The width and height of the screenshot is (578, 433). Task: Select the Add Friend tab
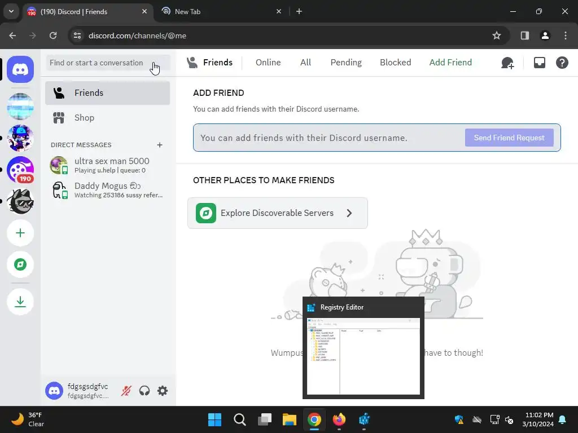click(450, 63)
